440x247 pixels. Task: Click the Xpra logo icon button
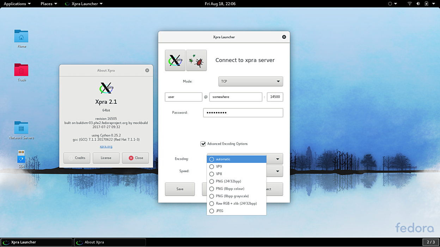(175, 61)
